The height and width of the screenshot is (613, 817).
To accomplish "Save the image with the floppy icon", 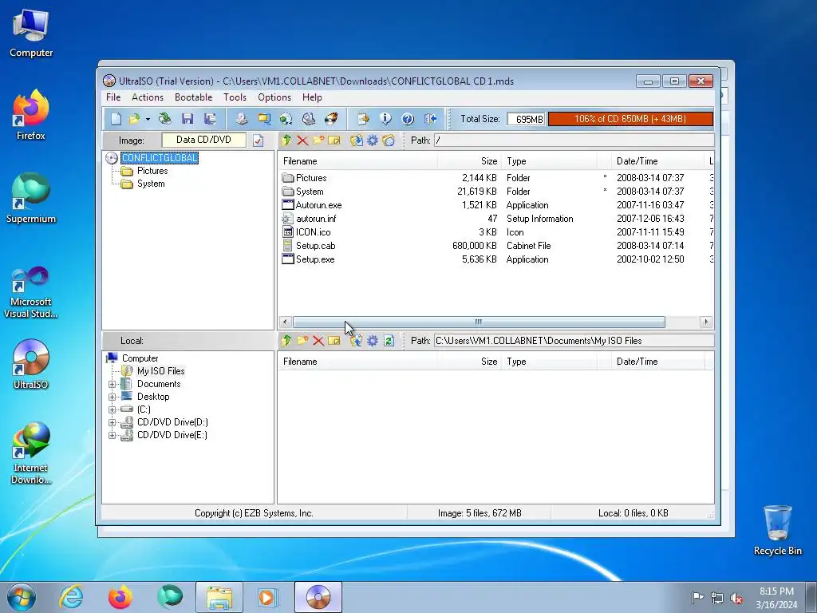I will tap(187, 119).
